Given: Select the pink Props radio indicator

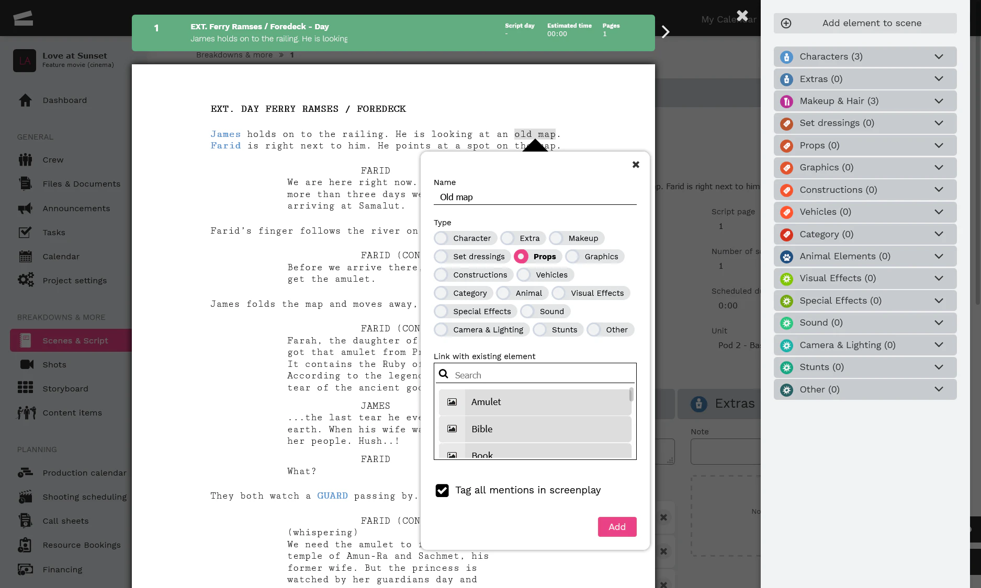Looking at the screenshot, I should [521, 256].
